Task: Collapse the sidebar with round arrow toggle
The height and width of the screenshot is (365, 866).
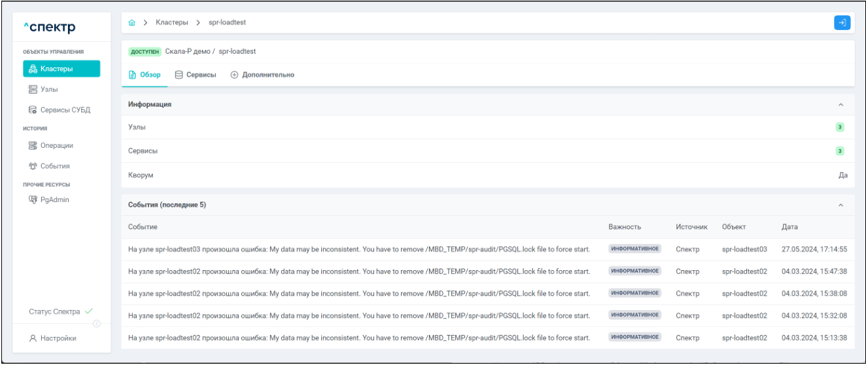Action: (x=97, y=323)
